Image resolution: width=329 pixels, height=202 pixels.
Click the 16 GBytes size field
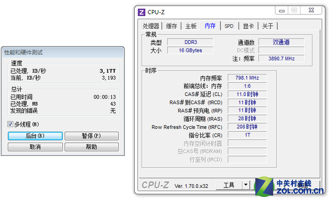click(x=190, y=50)
